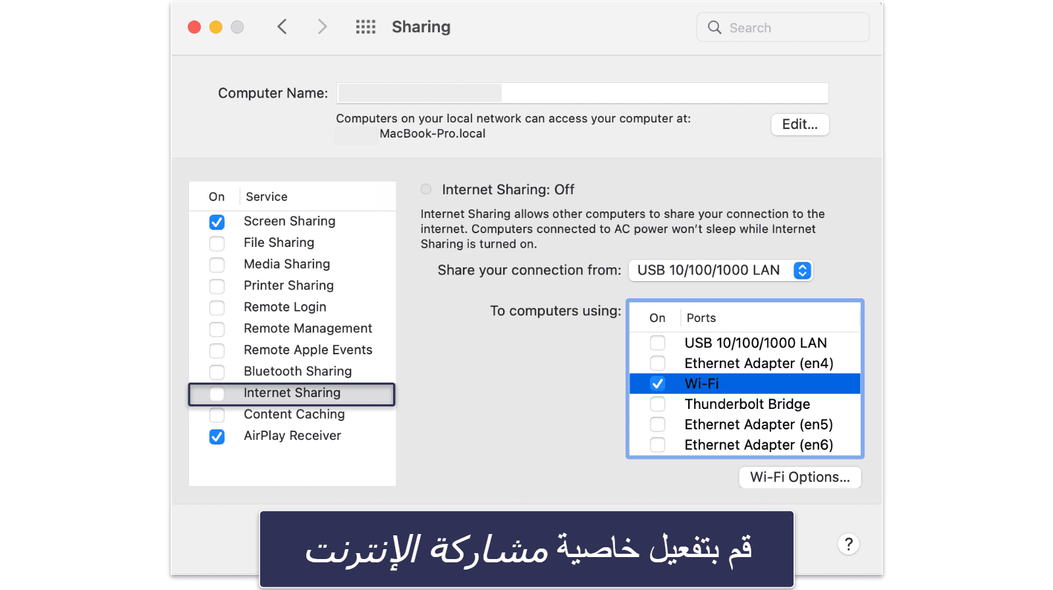Focus the Search field
The image size is (1053, 590).
coord(782,28)
